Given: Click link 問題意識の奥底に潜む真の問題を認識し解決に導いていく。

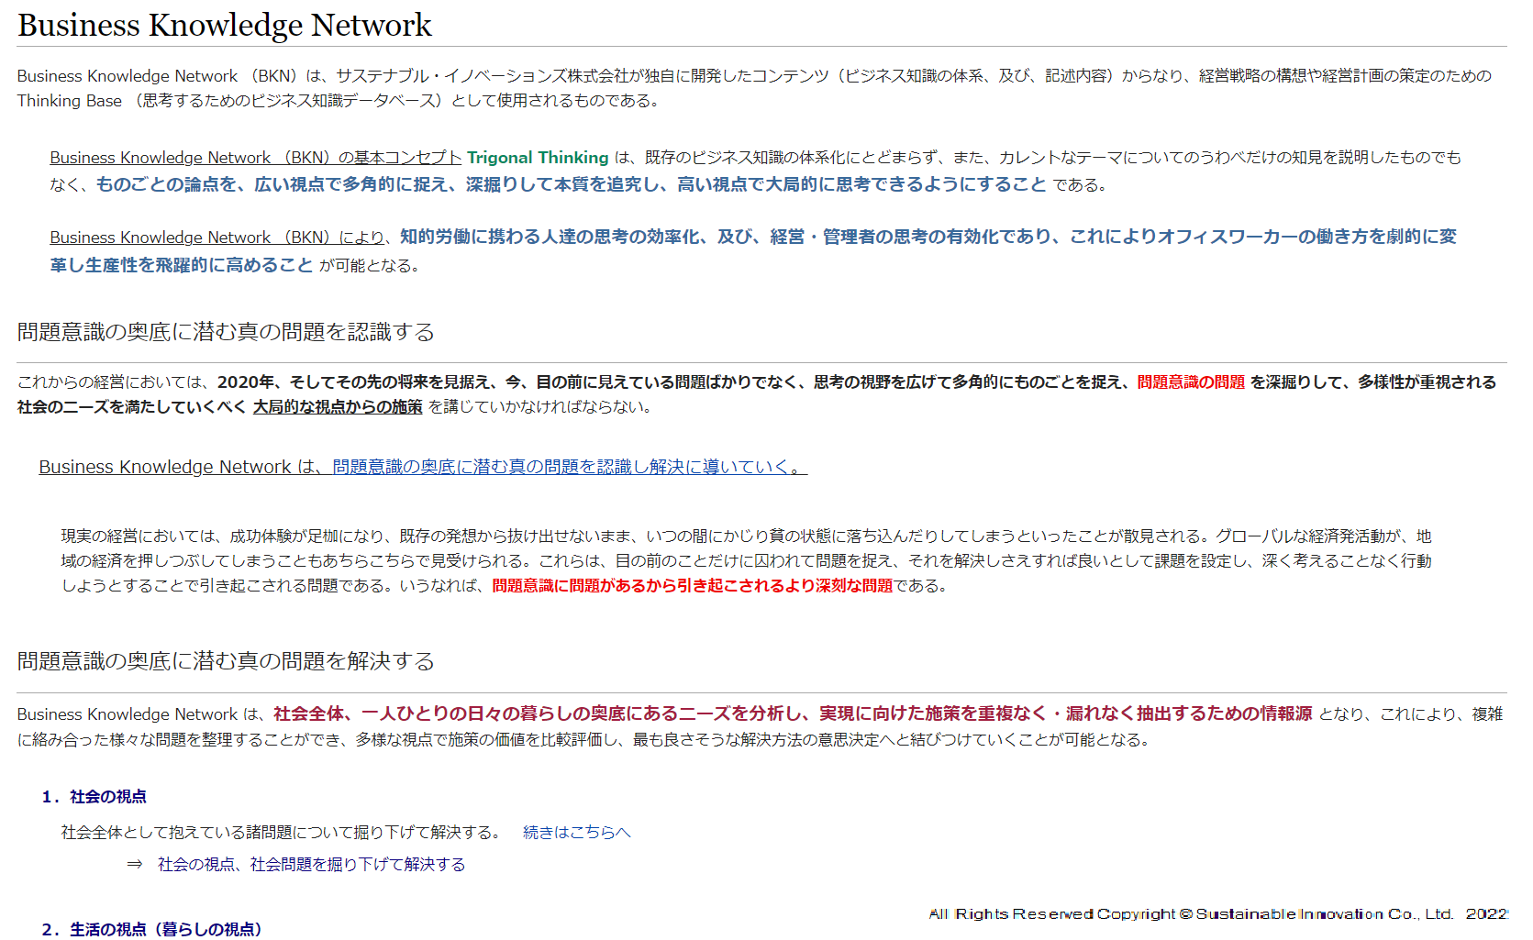Looking at the screenshot, I should tap(570, 467).
